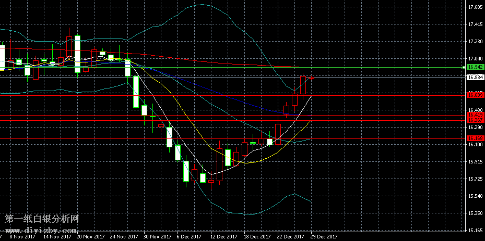Screen dimensions: 485x241
Task: Click the 17.605 label on price axis
Action: 475,7
